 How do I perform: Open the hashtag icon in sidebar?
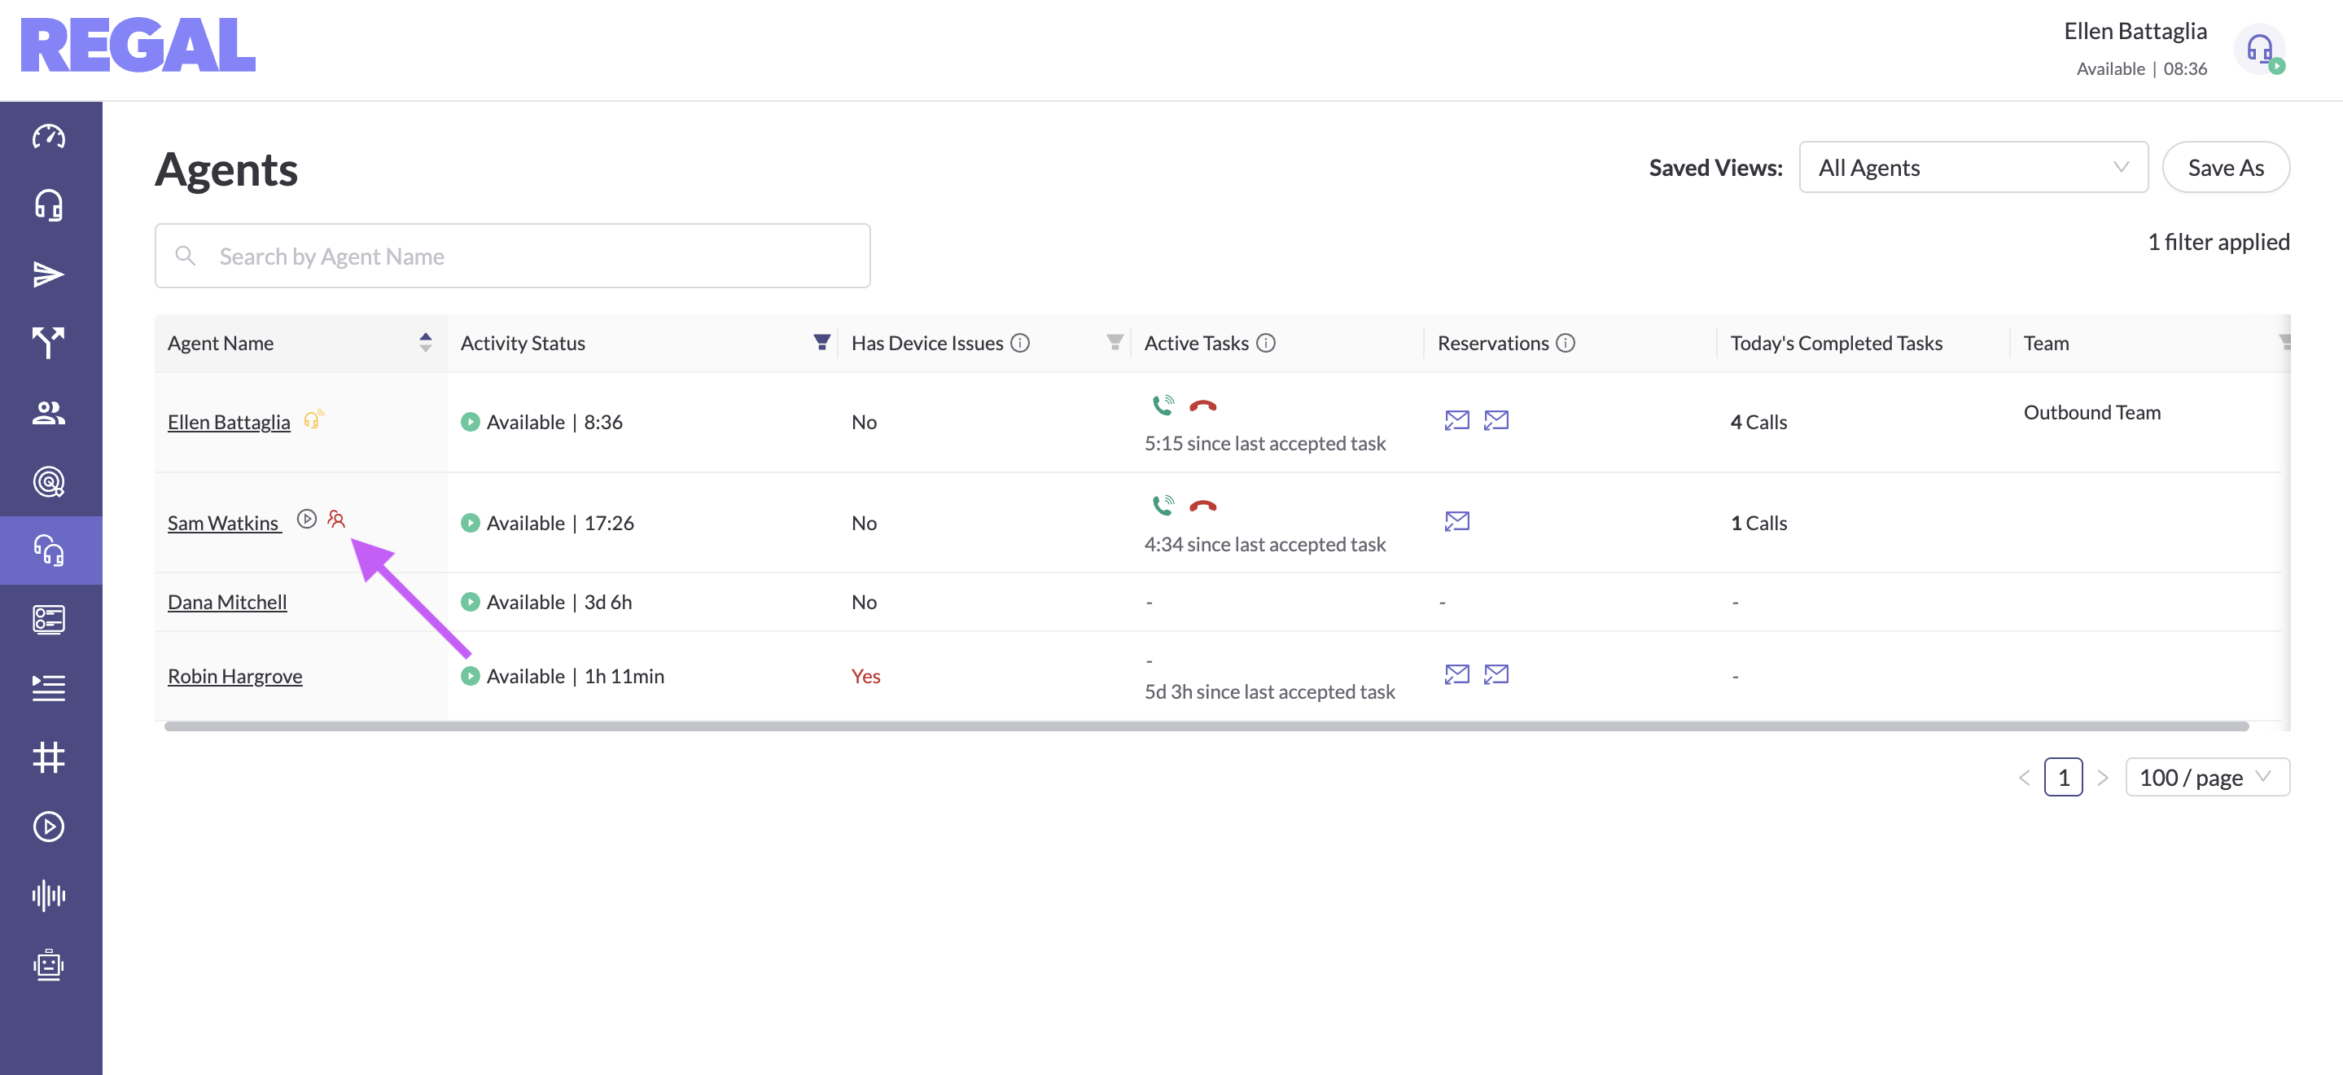[48, 757]
